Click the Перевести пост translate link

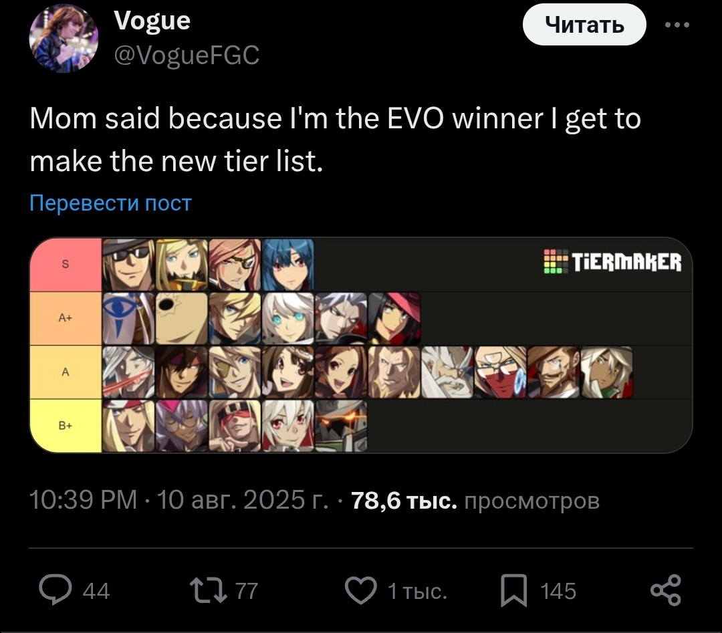[111, 203]
